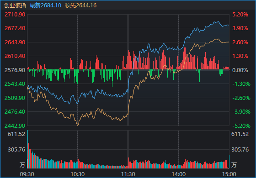
Task: Click the 2476.40 price axis label
Action: 15,112
